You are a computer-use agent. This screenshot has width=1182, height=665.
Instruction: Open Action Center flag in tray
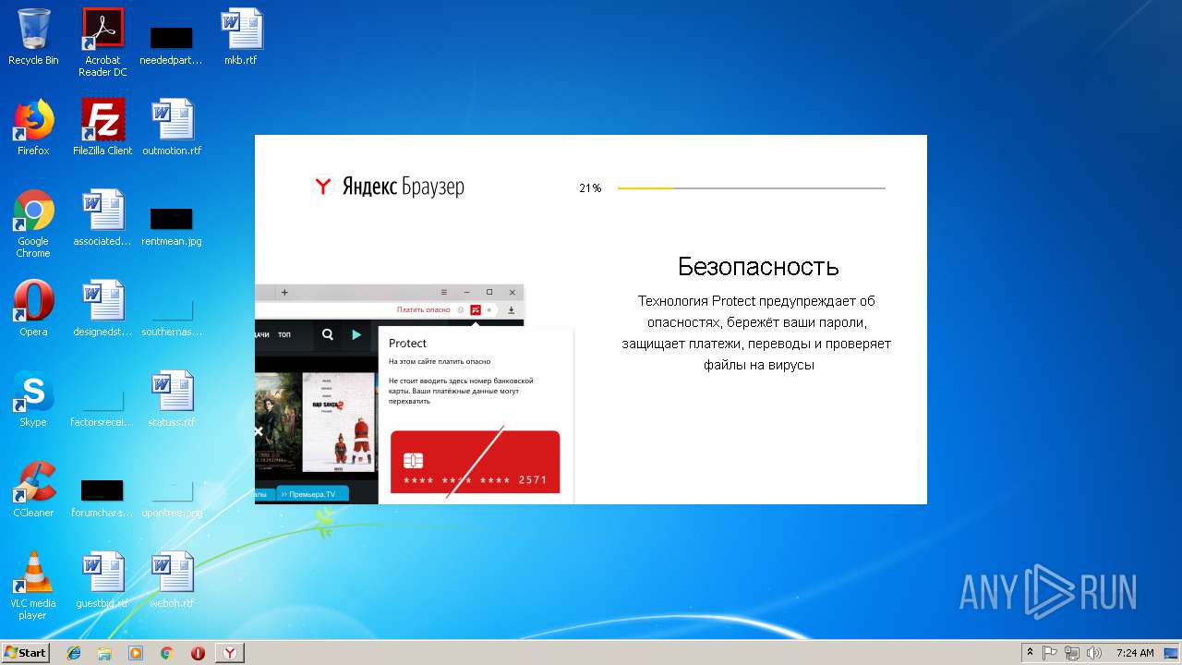[x=1050, y=653]
